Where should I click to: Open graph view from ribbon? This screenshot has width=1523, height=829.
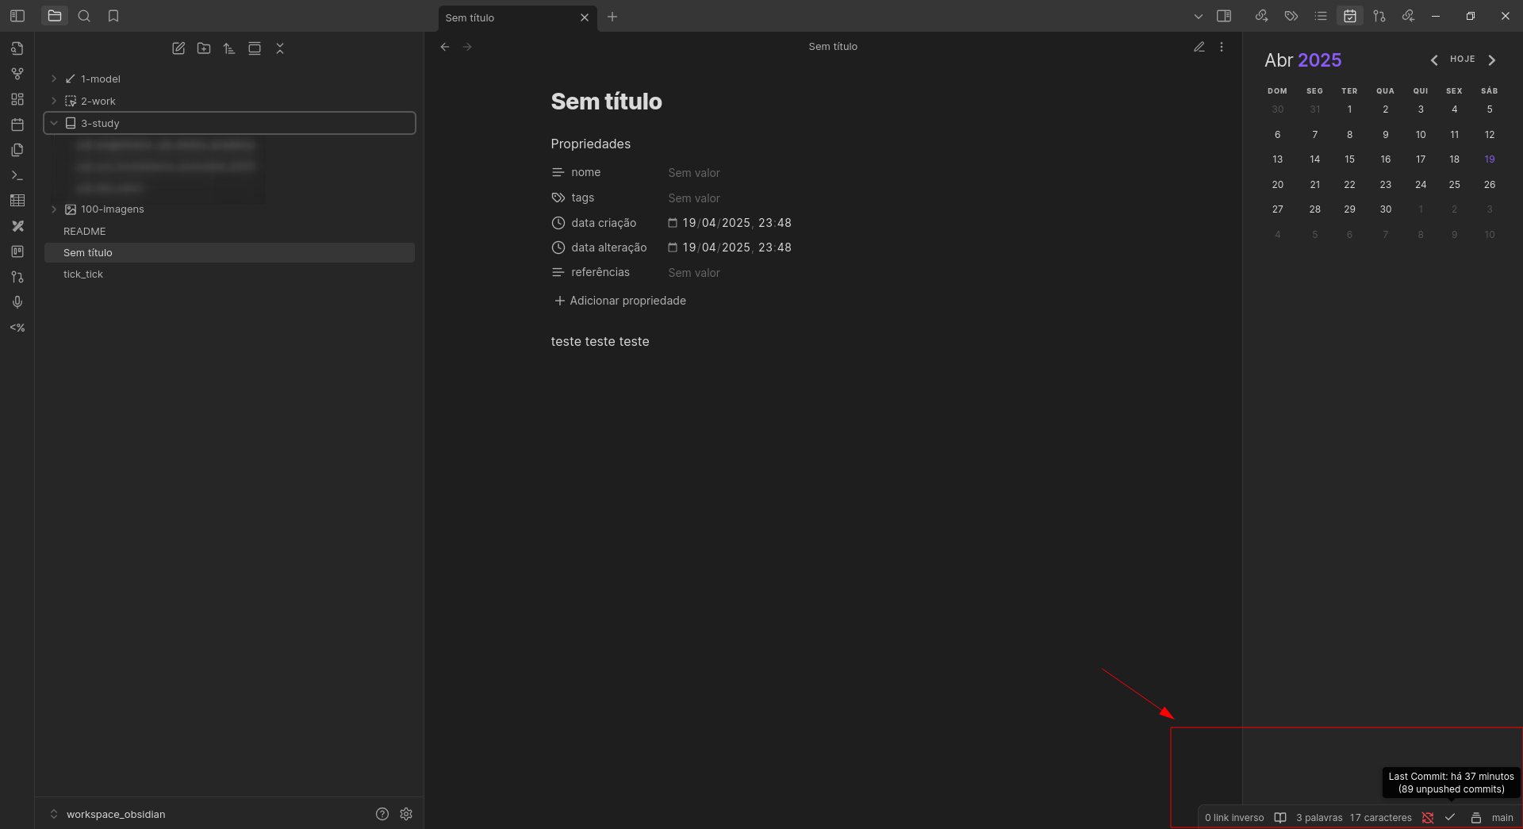point(17,74)
